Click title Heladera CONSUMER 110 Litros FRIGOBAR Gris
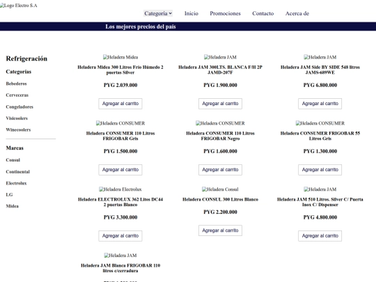The image size is (376, 282). click(x=120, y=136)
